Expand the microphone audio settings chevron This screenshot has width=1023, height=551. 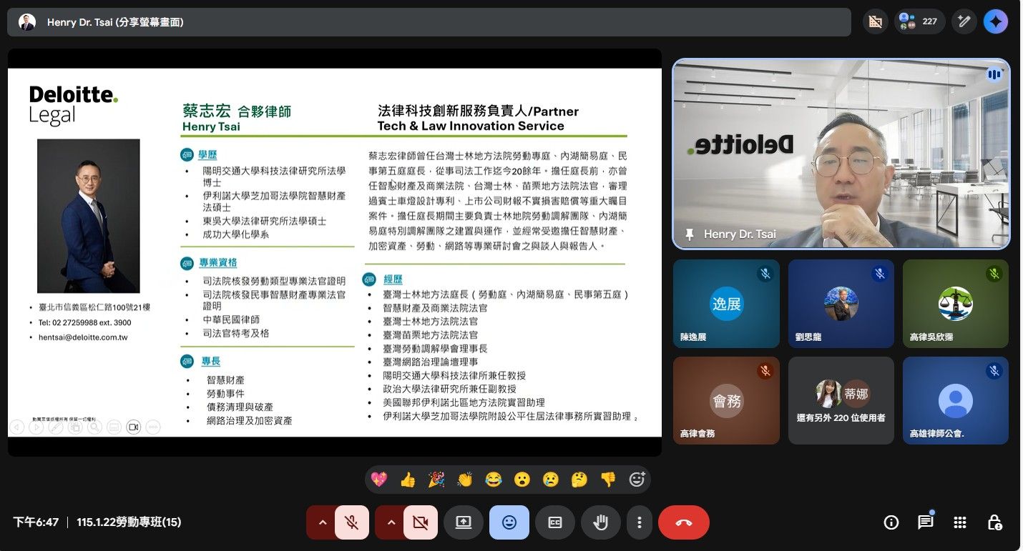322,522
